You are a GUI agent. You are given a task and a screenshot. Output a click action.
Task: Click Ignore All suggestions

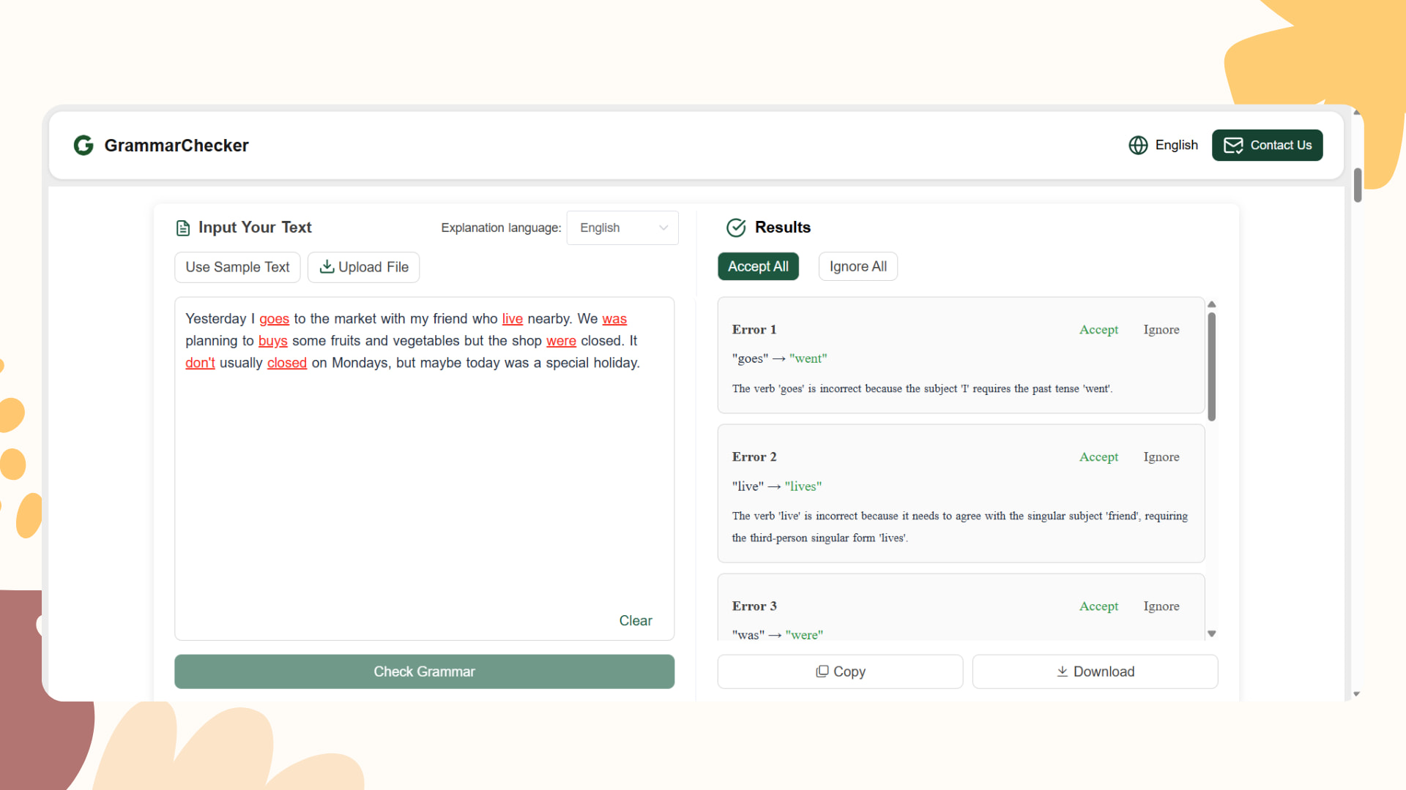858,266
